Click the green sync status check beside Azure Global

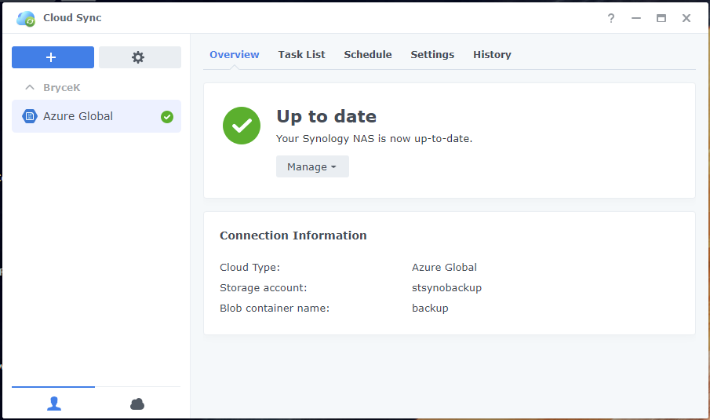[x=166, y=117]
